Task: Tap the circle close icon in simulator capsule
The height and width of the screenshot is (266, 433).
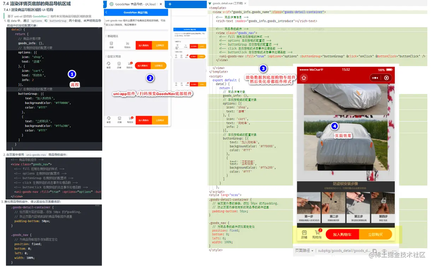Action: [x=387, y=78]
